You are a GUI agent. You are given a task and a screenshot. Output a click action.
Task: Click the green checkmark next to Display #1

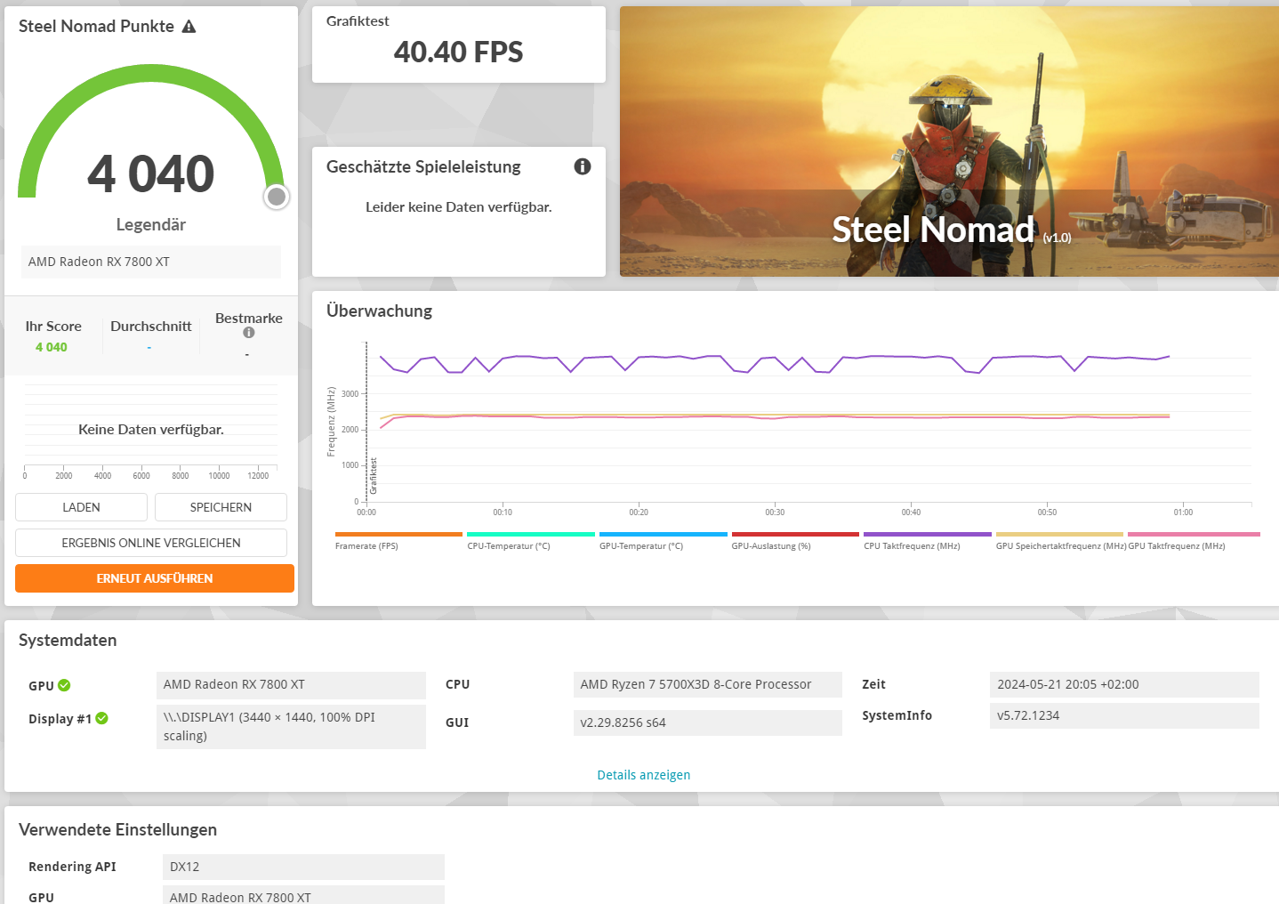point(102,718)
